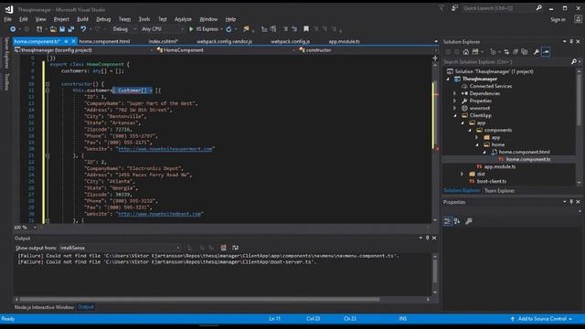Click in the Quick Launch search field
The image size is (585, 329).
tap(498, 8)
